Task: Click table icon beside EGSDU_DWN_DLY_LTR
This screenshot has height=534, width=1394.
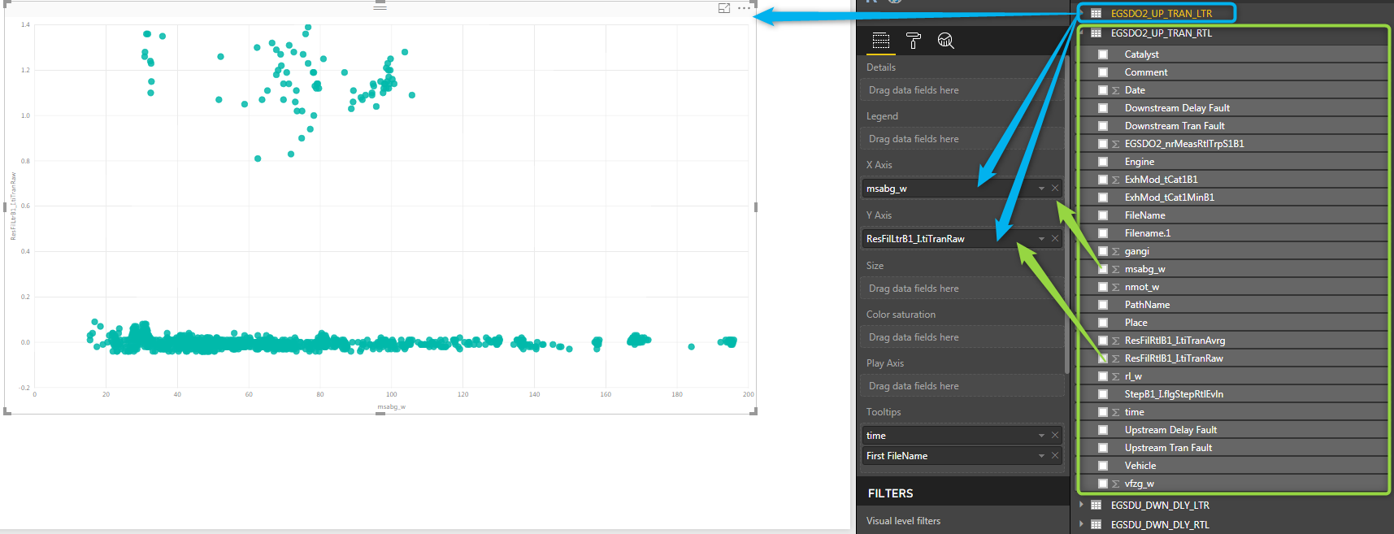Action: tap(1096, 506)
